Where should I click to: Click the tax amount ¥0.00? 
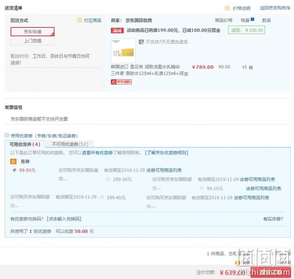pyautogui.click(x=224, y=67)
